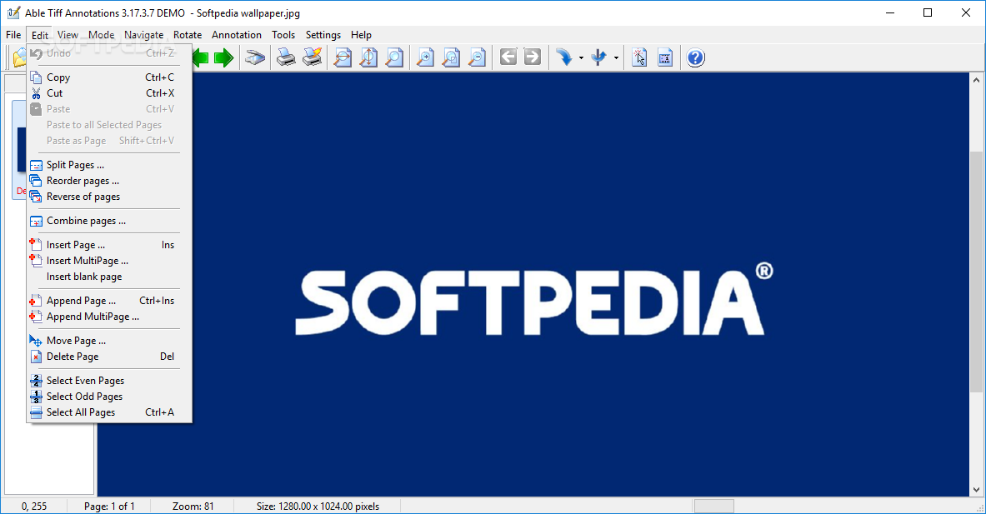Screen dimensions: 986x514
Task: Select Reverse of pages menu entry
Action: (x=109, y=197)
